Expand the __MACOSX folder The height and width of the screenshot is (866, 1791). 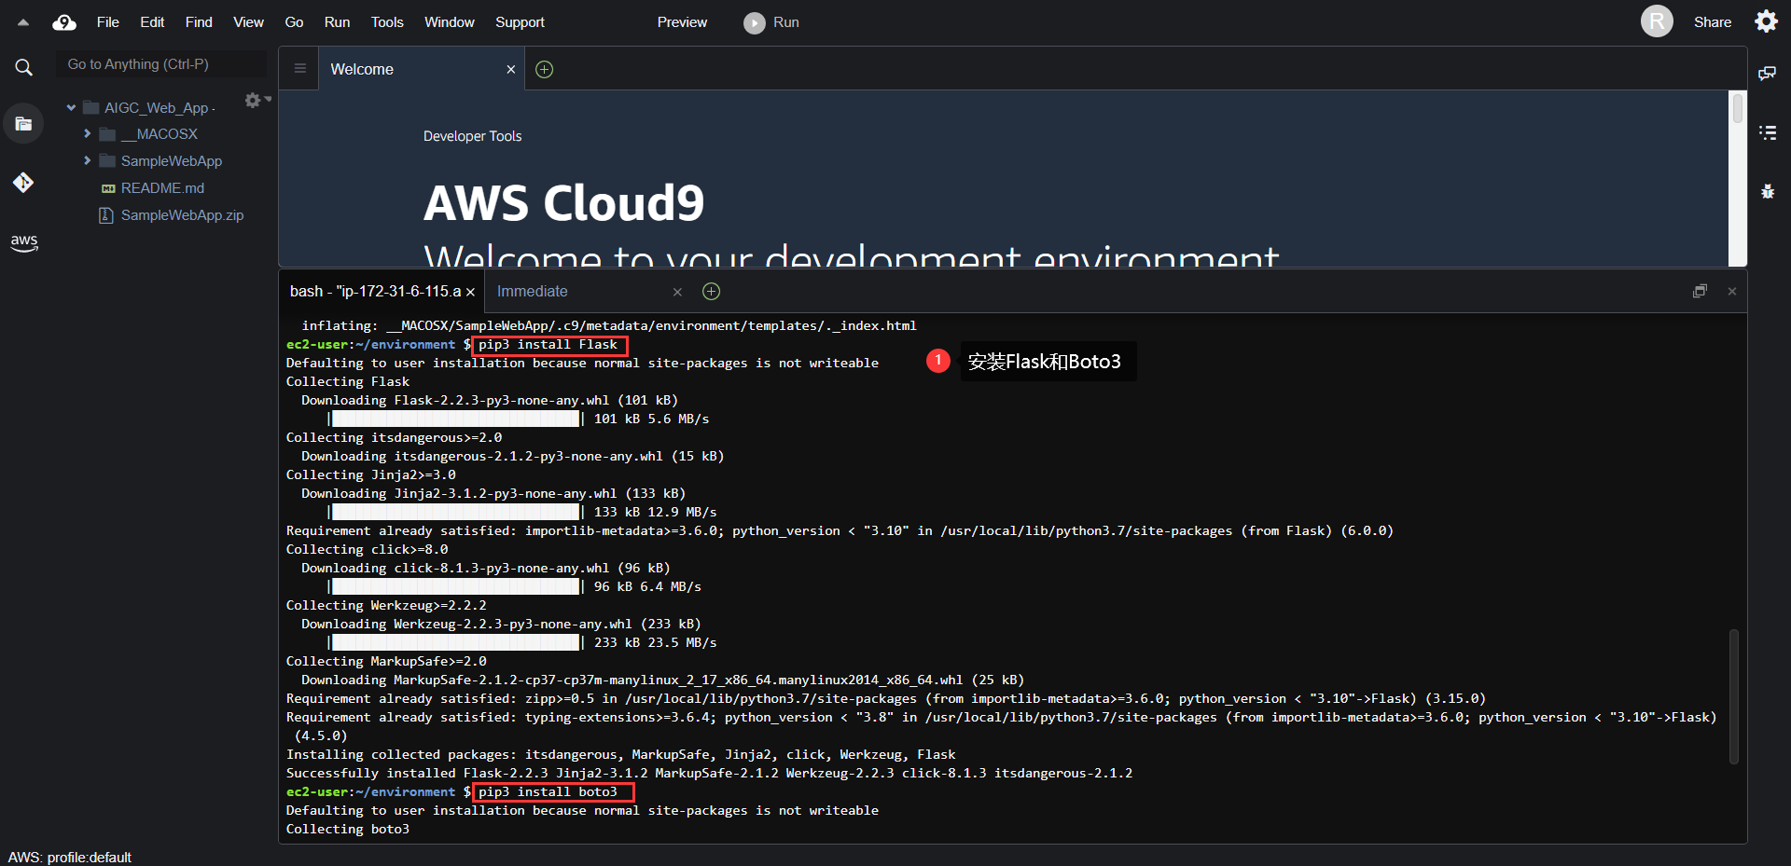[x=87, y=134]
